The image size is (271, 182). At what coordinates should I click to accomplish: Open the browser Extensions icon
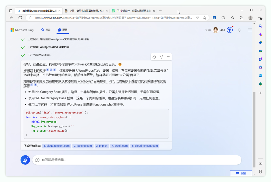[x=223, y=18]
